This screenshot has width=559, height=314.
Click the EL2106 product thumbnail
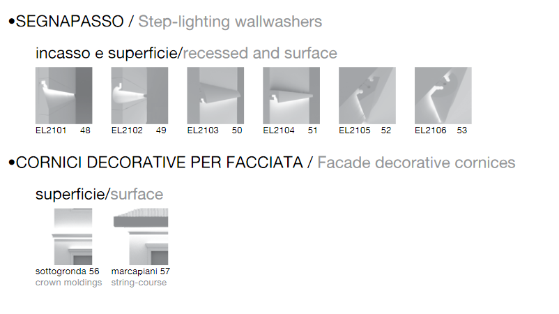pyautogui.click(x=443, y=96)
